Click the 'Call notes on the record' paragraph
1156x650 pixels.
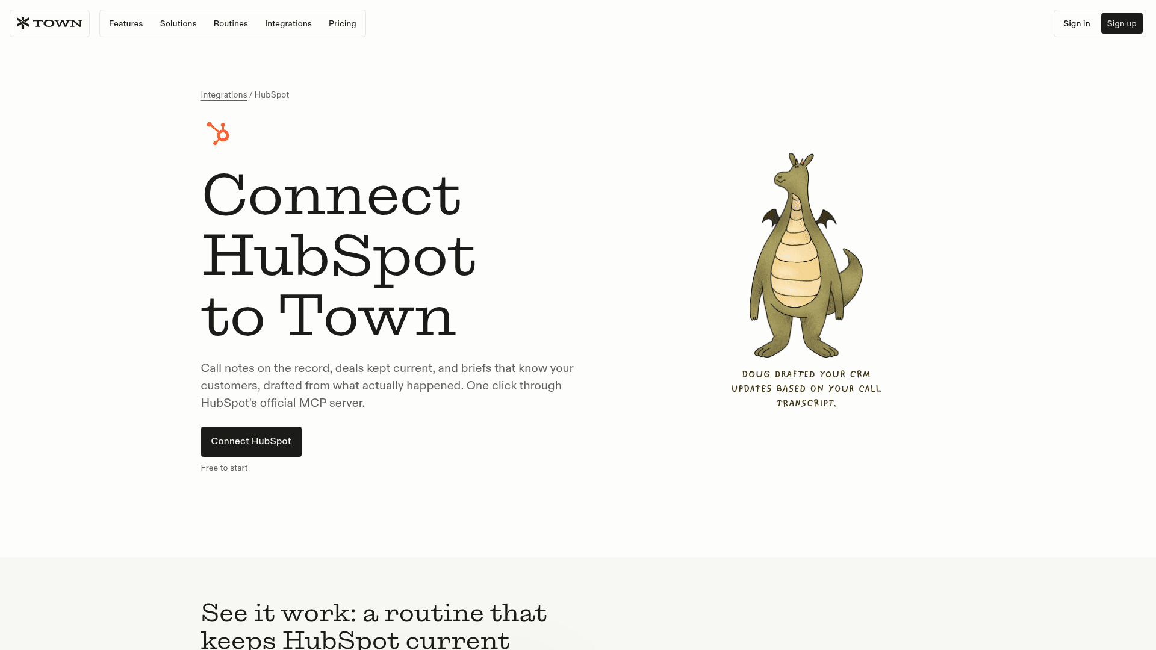(387, 386)
